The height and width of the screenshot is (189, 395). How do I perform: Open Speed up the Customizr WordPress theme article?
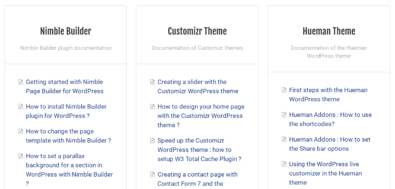[199, 150]
